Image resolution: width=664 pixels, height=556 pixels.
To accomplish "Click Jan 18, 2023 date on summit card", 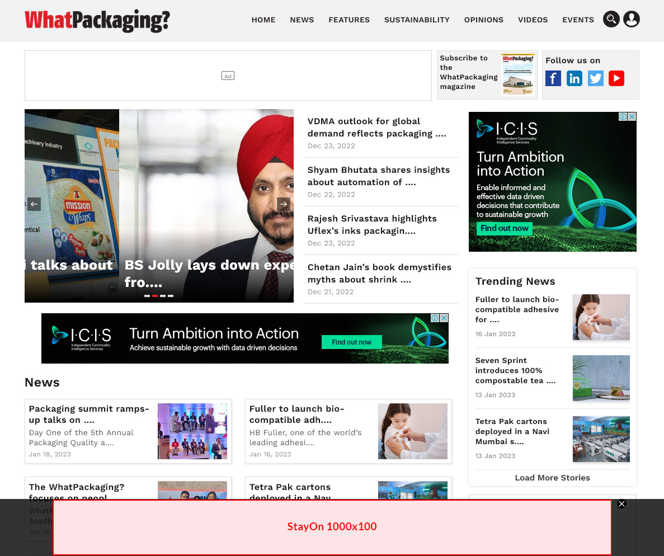I will pyautogui.click(x=50, y=454).
